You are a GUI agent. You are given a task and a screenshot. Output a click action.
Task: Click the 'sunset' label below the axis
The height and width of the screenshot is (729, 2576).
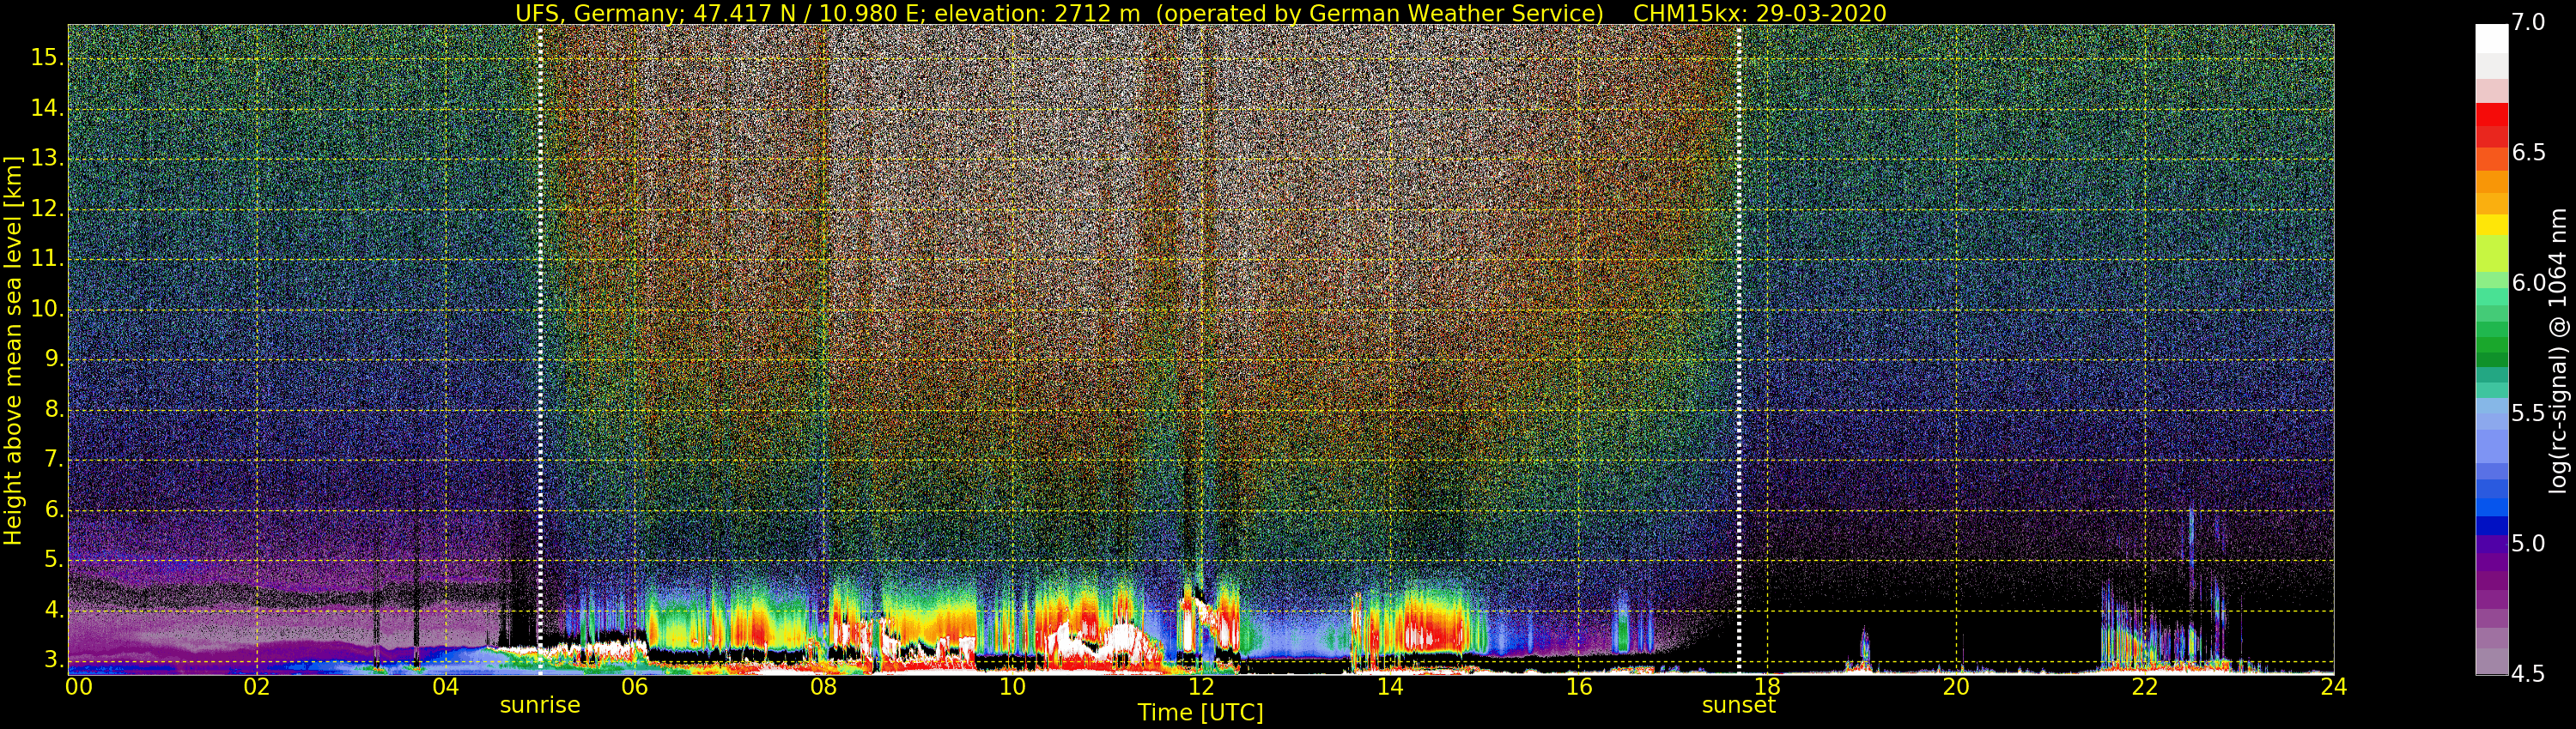[x=1739, y=705]
